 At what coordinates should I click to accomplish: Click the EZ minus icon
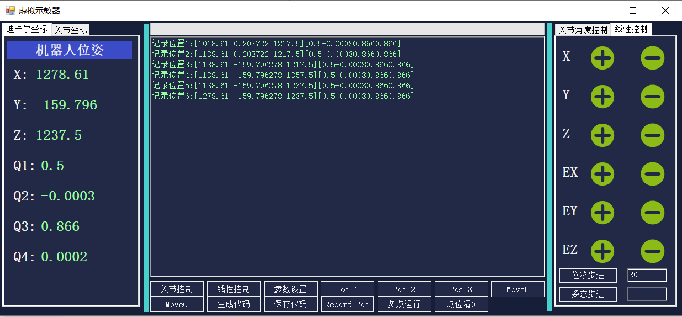coord(652,251)
